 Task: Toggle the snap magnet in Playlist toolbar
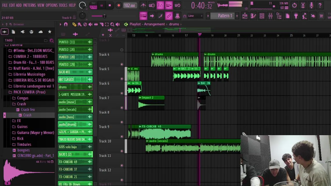(66, 24)
